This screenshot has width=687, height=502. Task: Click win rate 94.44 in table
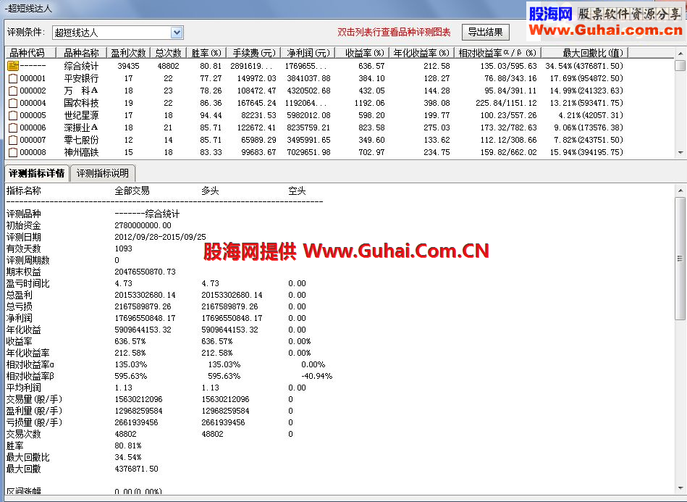(211, 115)
